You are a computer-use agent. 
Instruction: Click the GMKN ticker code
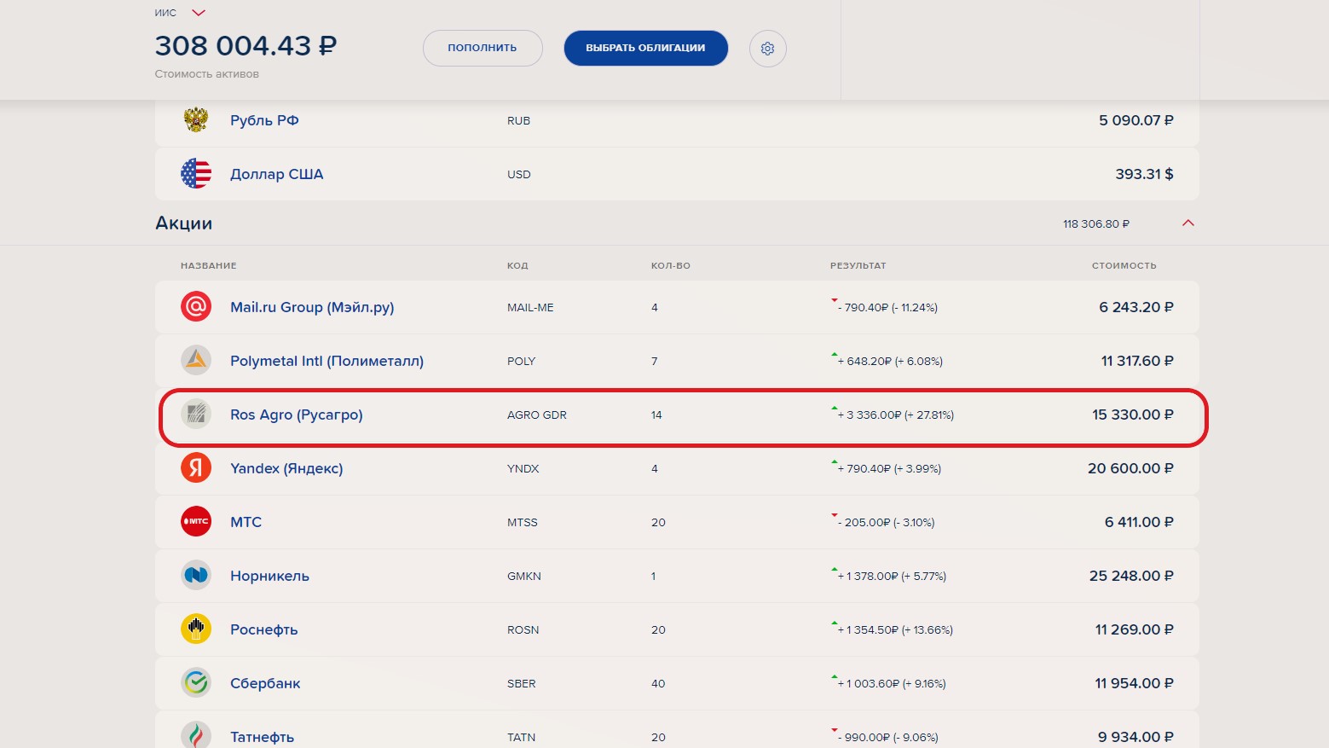pyautogui.click(x=524, y=576)
